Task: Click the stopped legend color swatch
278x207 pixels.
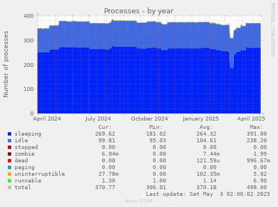Action: [10, 147]
